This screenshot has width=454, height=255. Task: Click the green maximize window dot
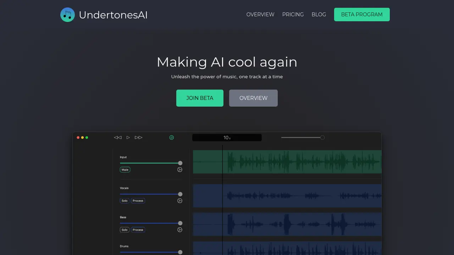click(87, 137)
